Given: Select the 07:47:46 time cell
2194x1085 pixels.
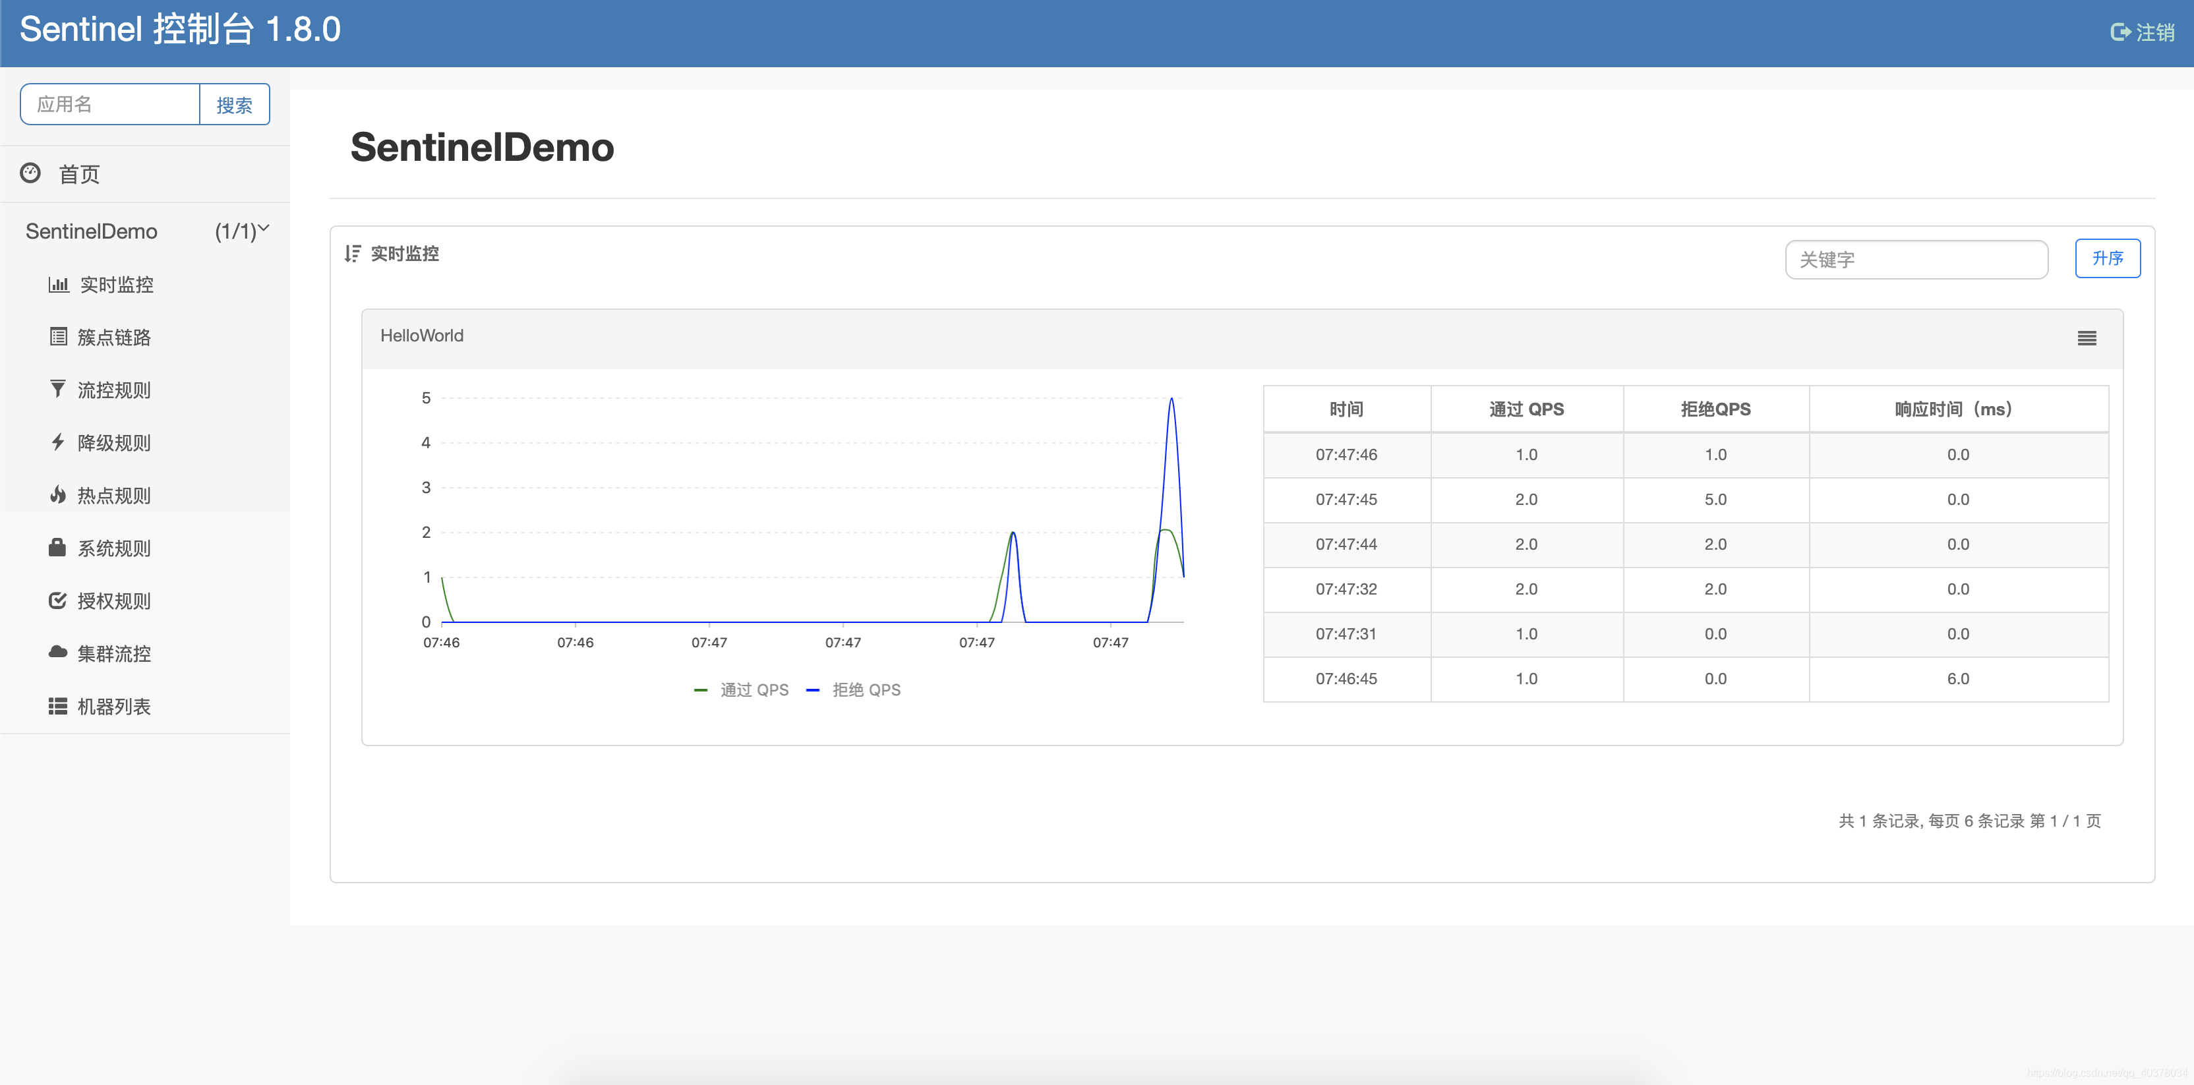Looking at the screenshot, I should tap(1347, 455).
